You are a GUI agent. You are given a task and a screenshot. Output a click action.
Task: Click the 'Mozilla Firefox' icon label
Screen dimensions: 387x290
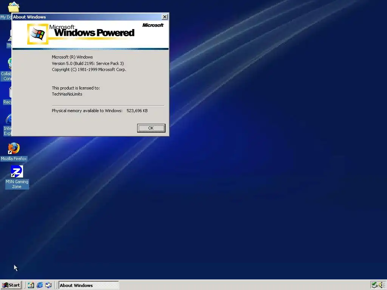pyautogui.click(x=14, y=159)
